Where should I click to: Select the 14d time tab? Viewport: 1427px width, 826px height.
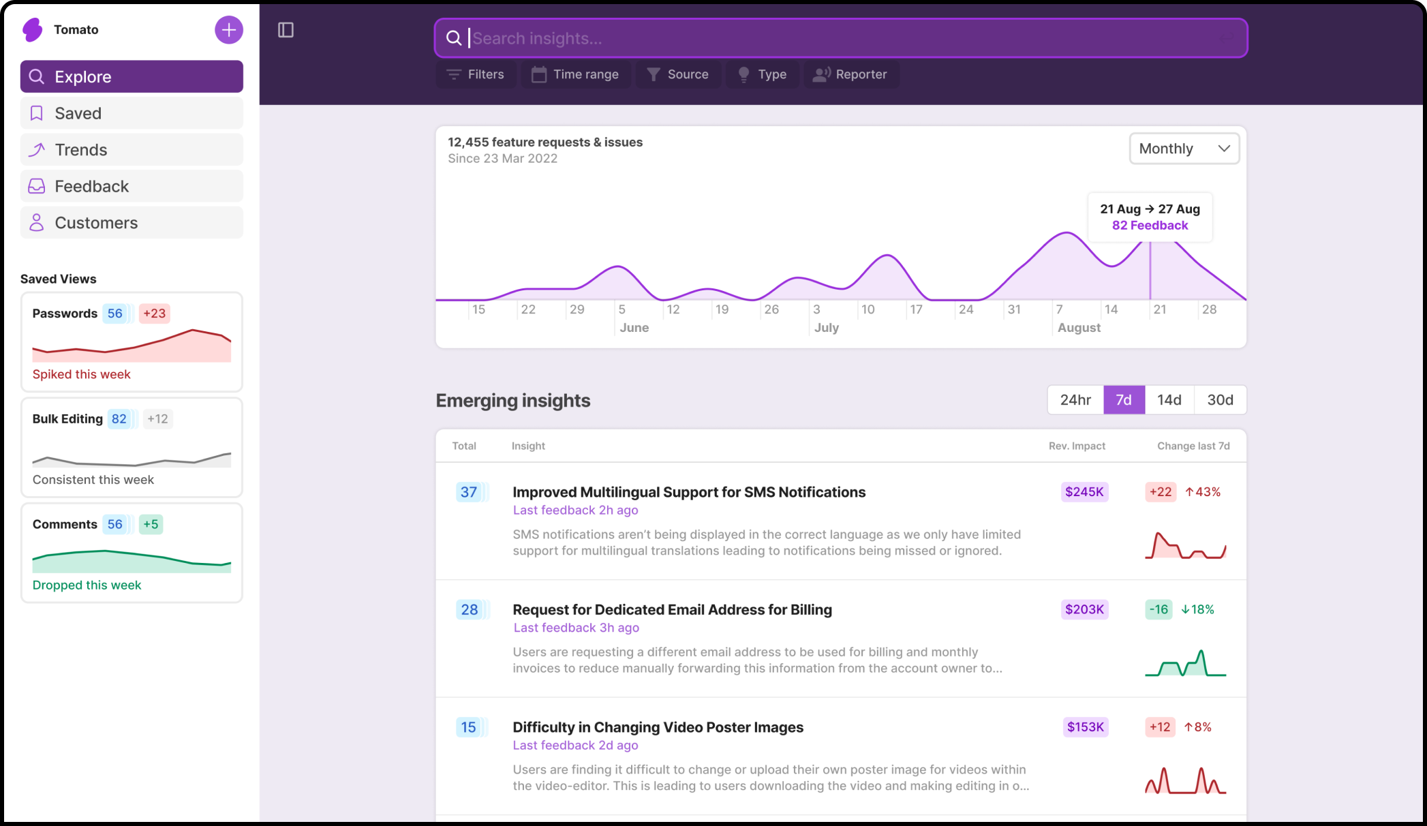[x=1169, y=400]
